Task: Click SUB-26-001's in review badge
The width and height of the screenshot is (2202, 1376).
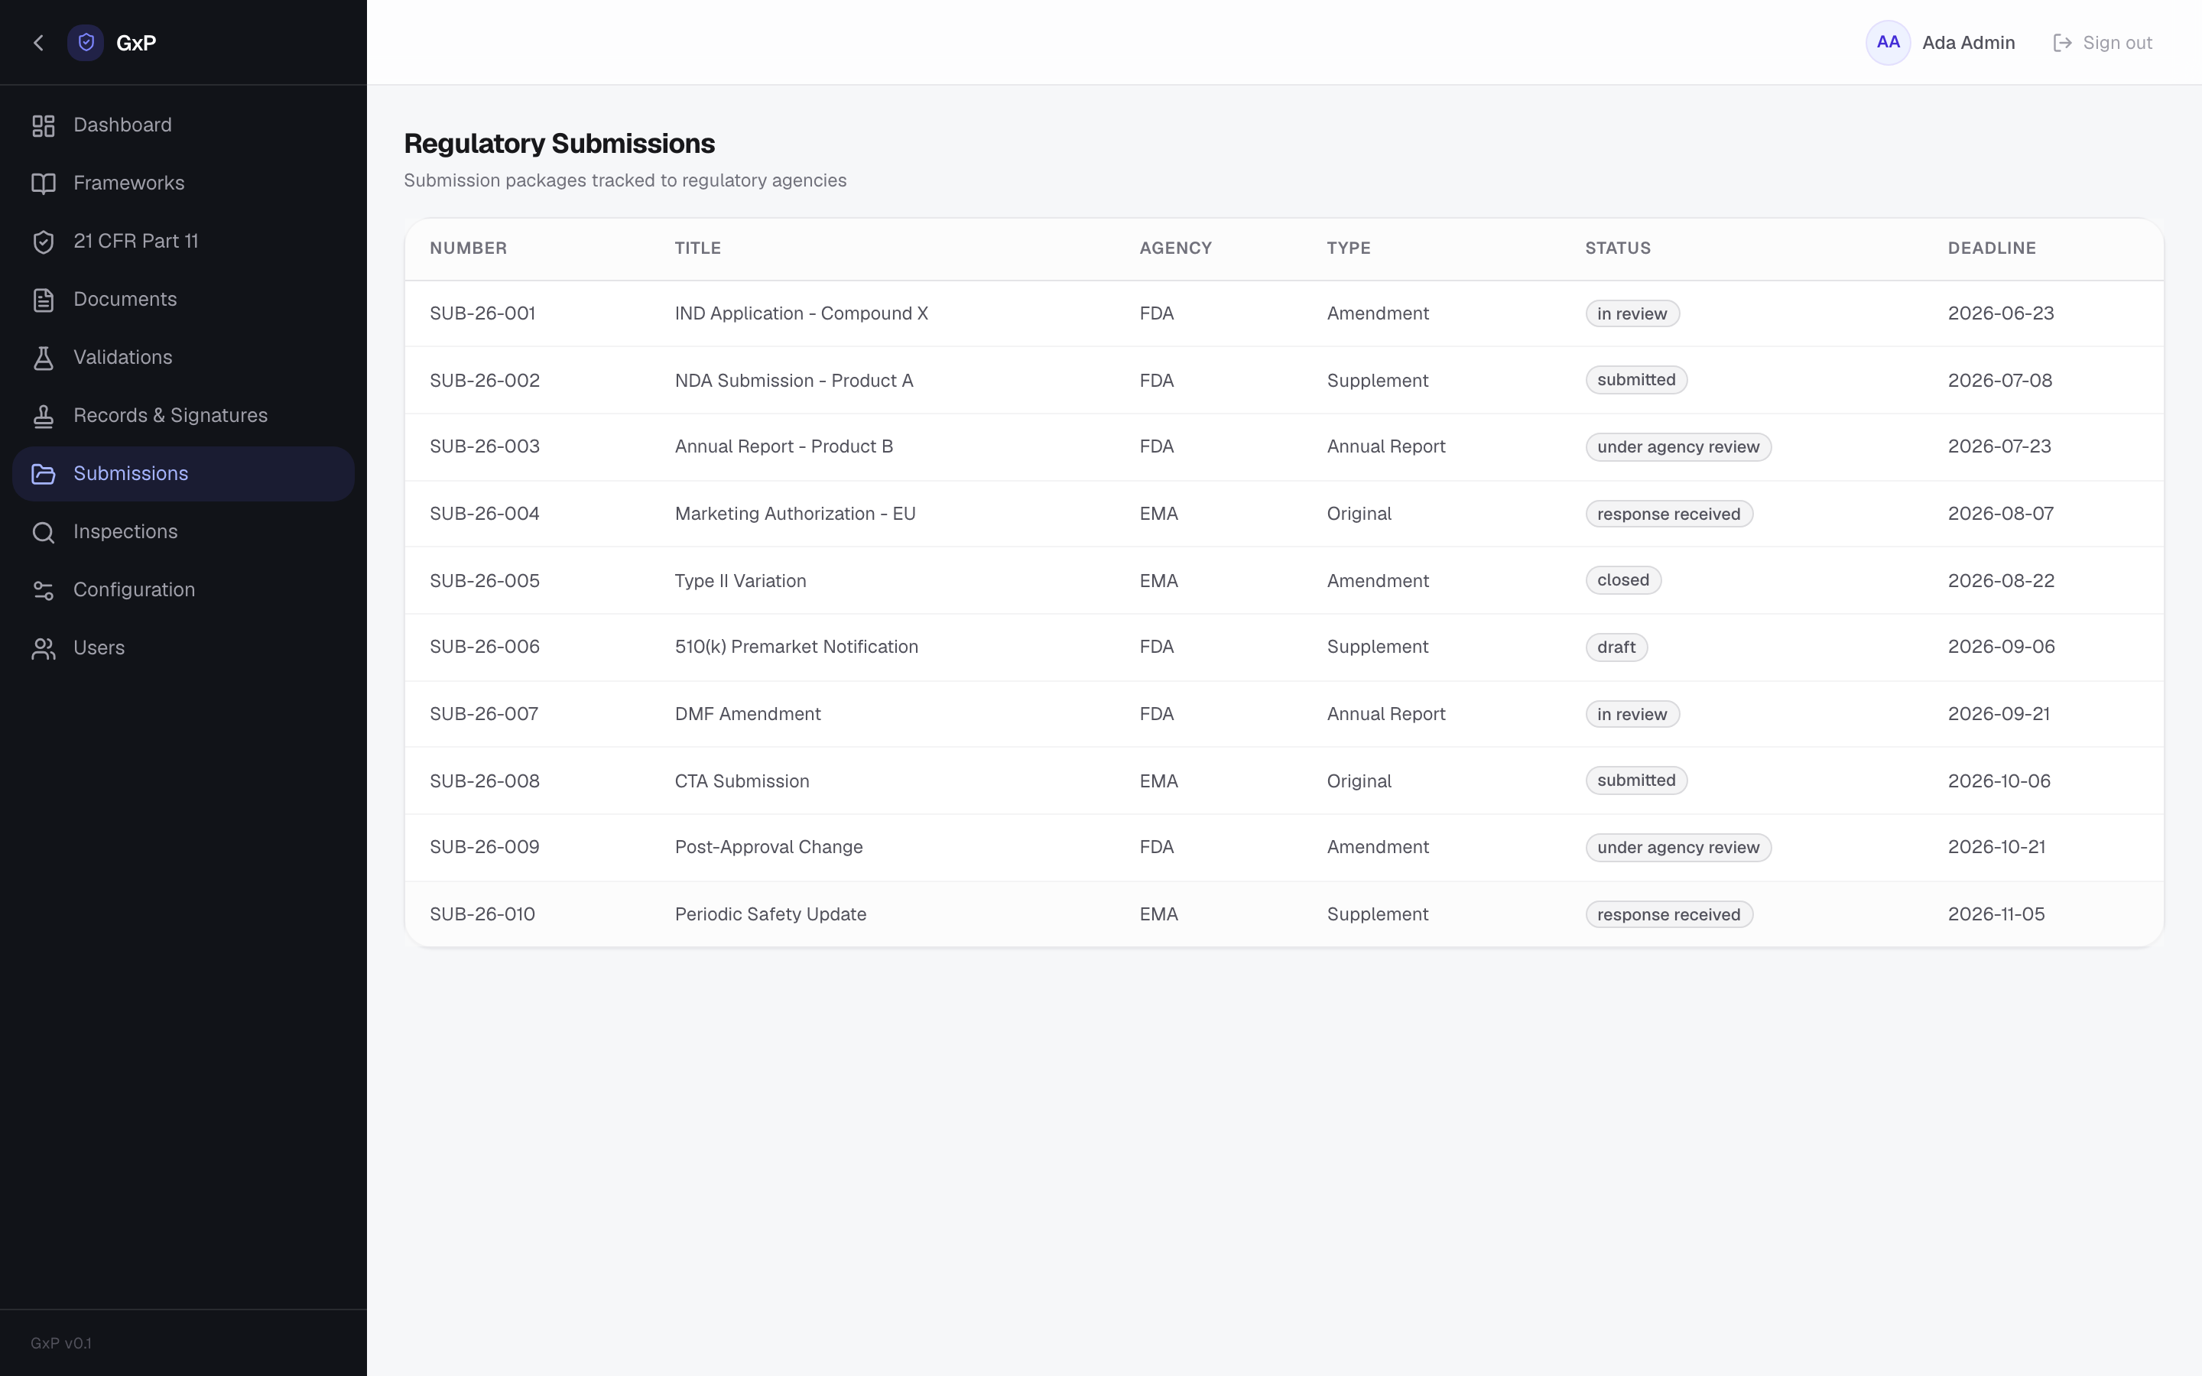Action: point(1632,314)
